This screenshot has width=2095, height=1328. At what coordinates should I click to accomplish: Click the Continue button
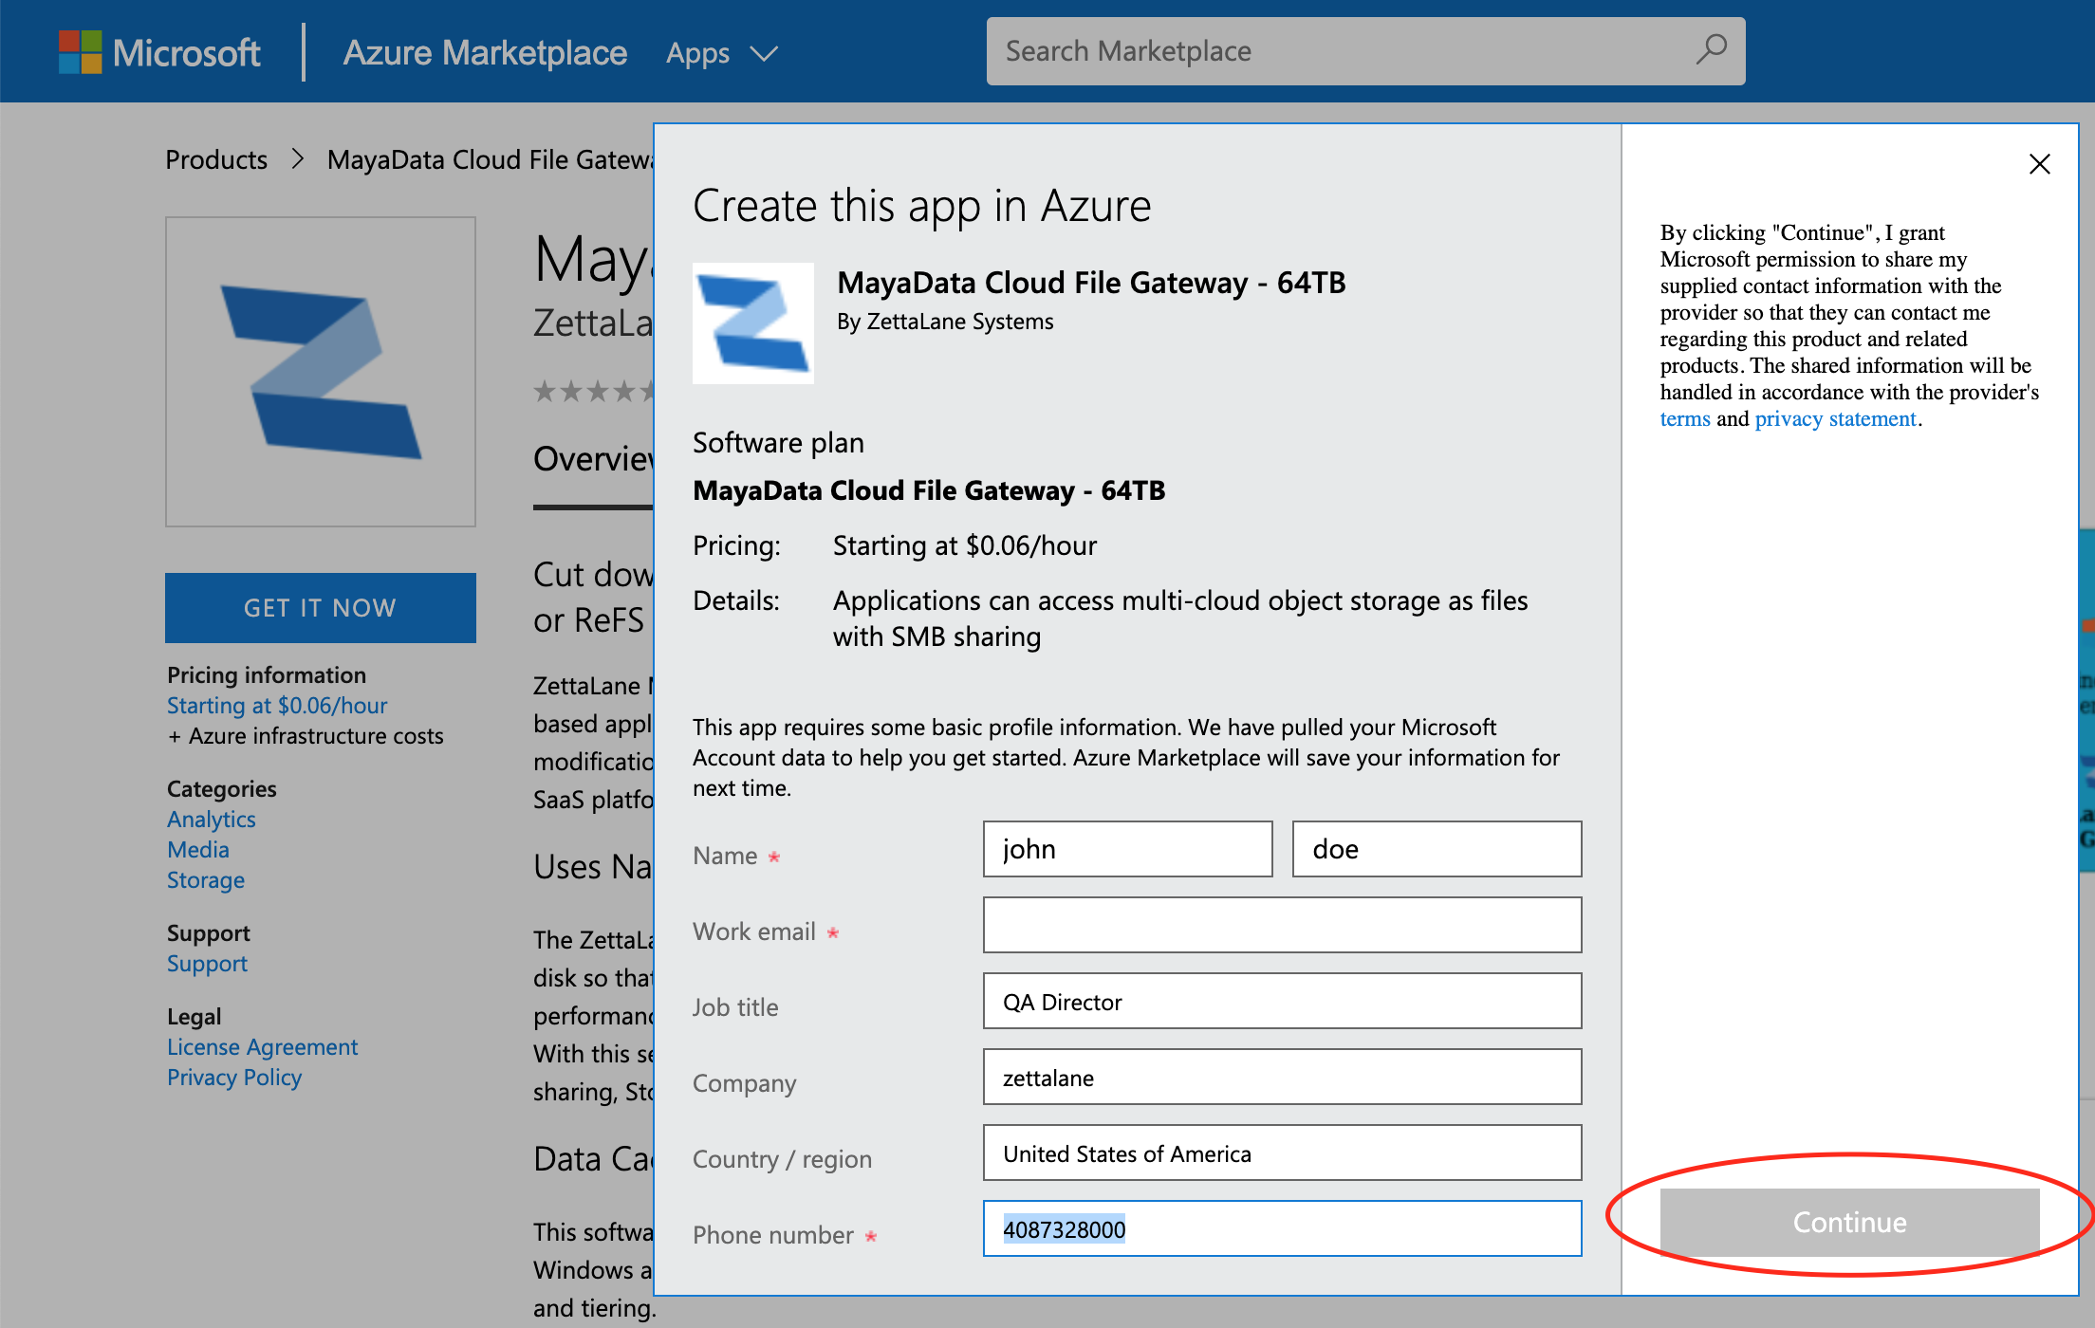point(1848,1222)
